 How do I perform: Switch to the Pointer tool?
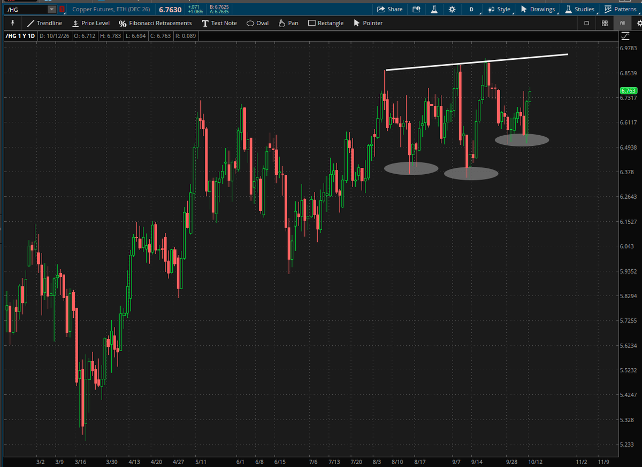coord(368,24)
